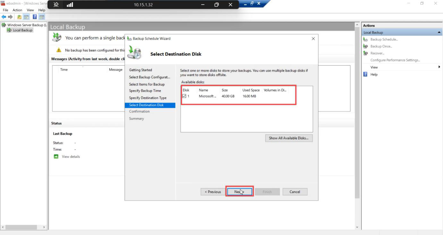
Task: Click the Up One Level folder icon
Action: coord(19,17)
